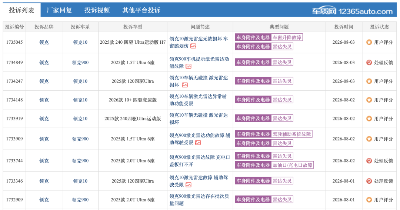Viewport: 400px width, 210px height.
Task: Click image icon beside 能故障 in row 1734849
Action: point(188,66)
